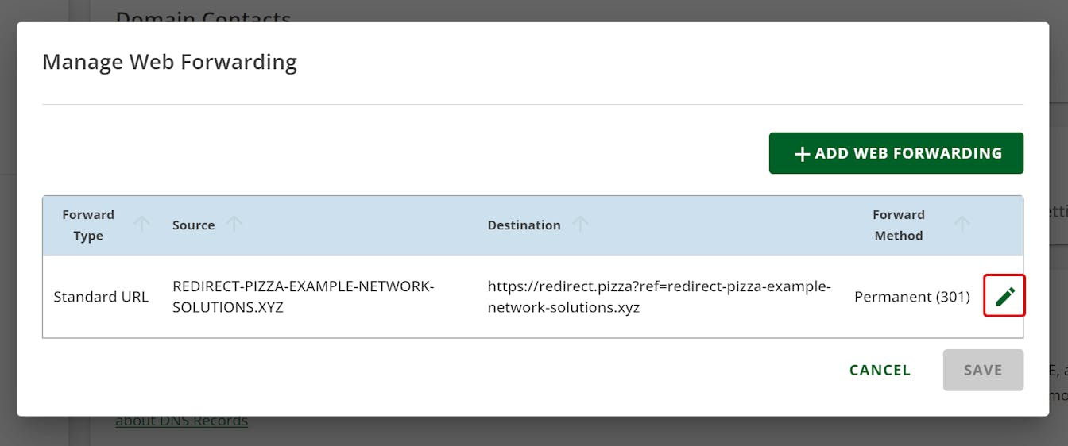The width and height of the screenshot is (1068, 446).
Task: Sort by Destination column arrow
Action: click(581, 225)
